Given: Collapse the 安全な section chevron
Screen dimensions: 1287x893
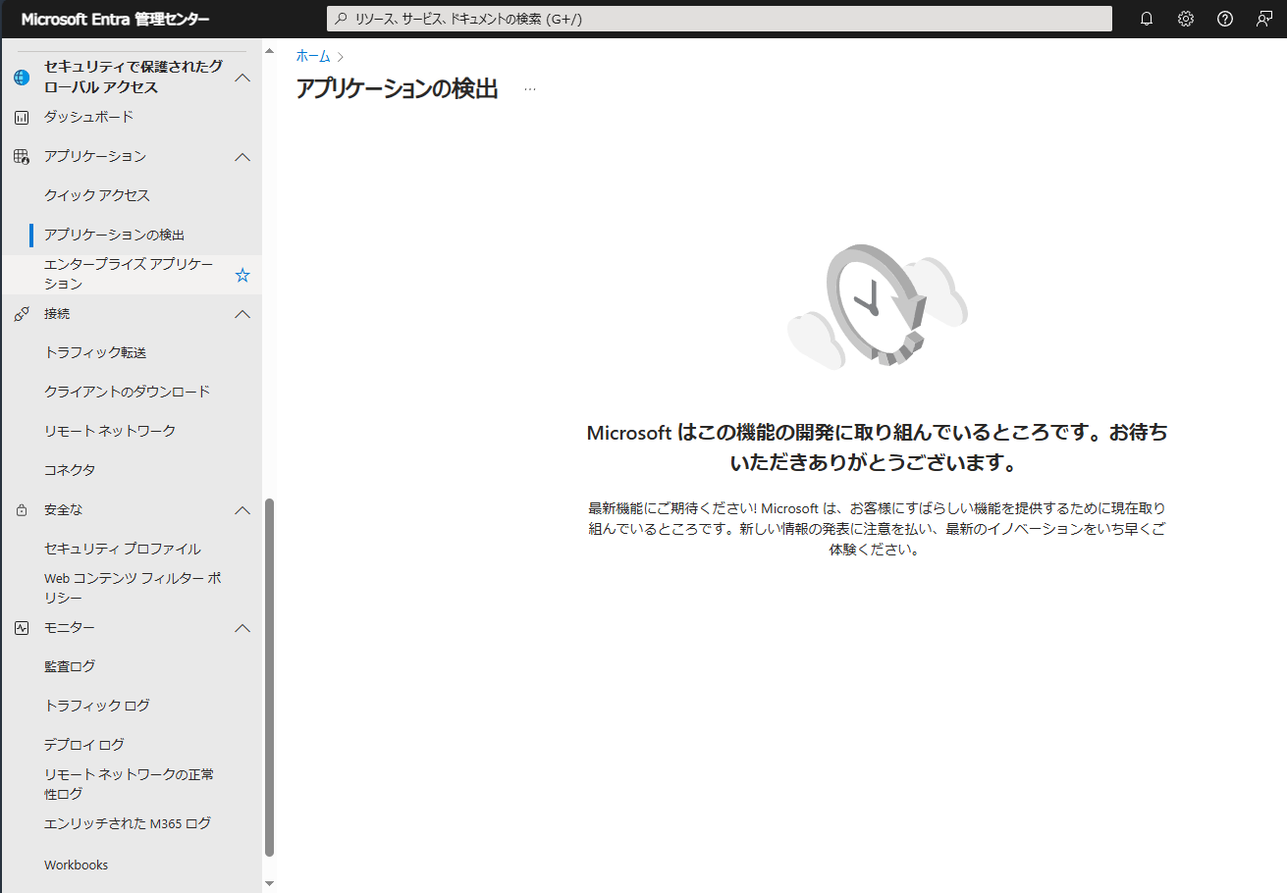Looking at the screenshot, I should point(242,510).
